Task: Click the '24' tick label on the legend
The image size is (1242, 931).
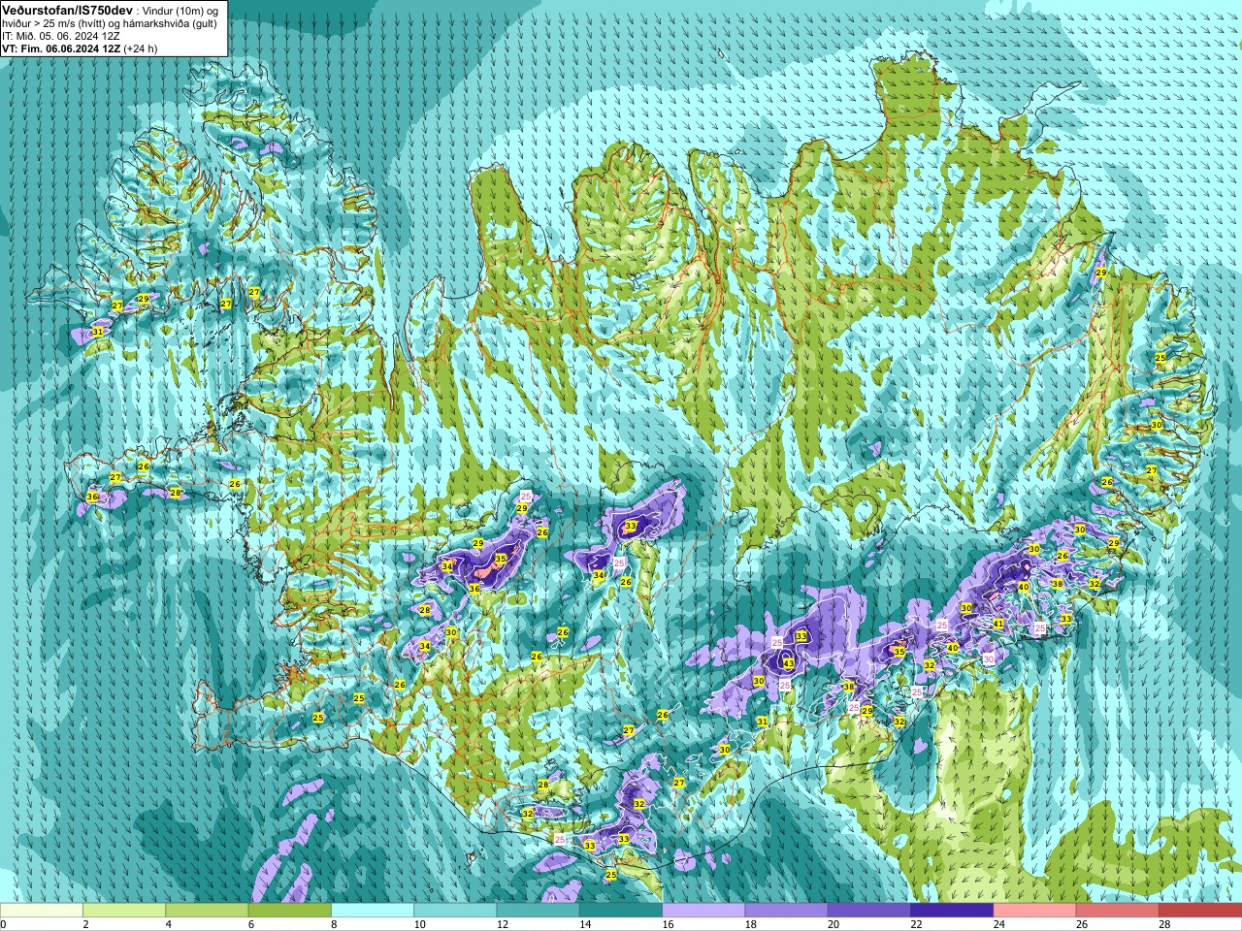Action: click(998, 924)
